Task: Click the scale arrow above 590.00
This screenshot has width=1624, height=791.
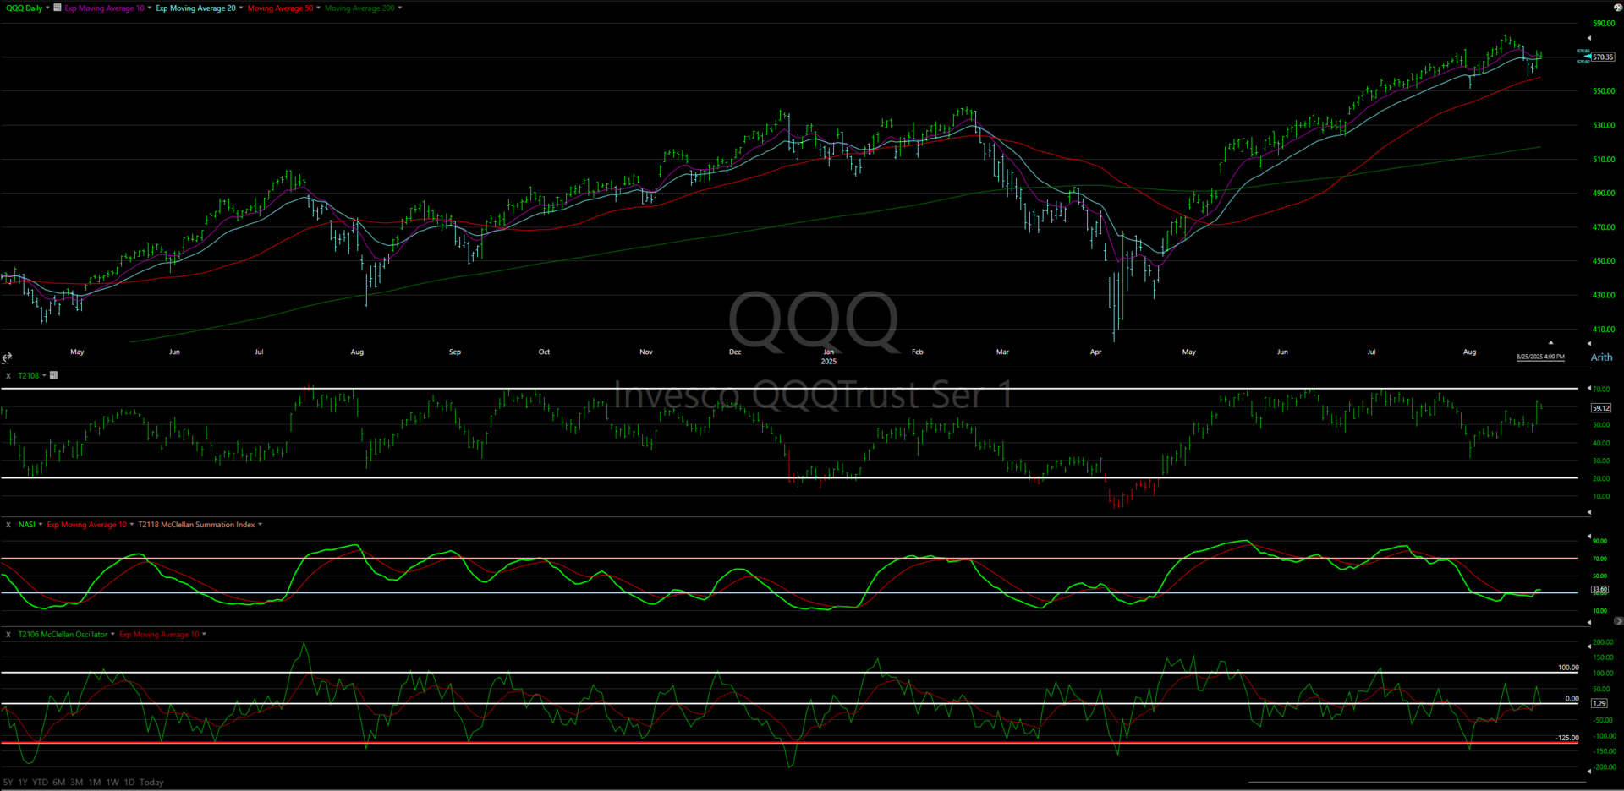Action: coord(1588,38)
